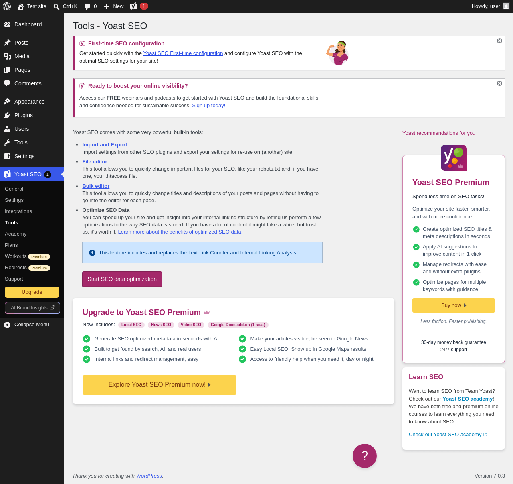
Task: Click the Video SEO badge
Action: 191,325
